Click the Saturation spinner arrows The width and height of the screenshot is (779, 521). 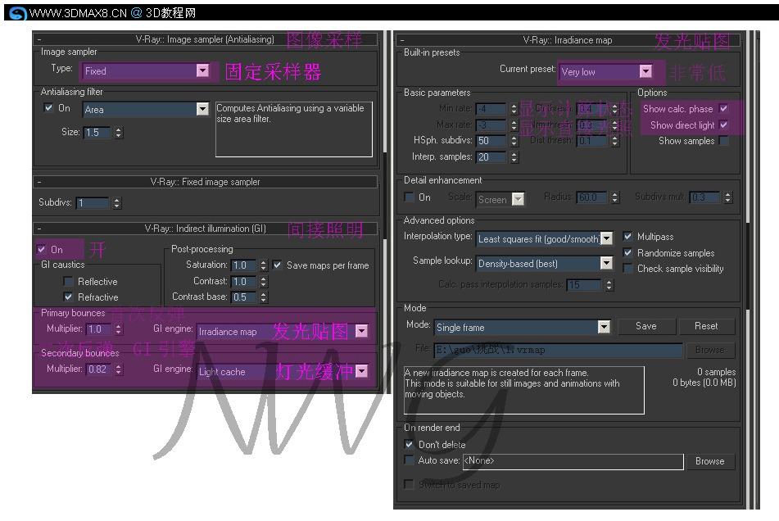tap(263, 265)
